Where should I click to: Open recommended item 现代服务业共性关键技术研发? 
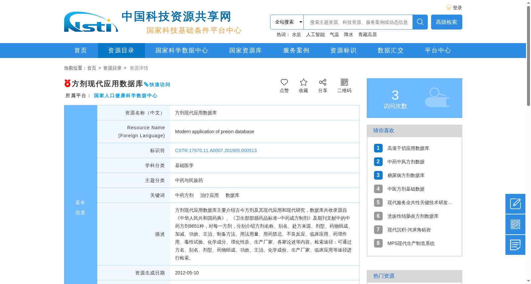pos(420,202)
